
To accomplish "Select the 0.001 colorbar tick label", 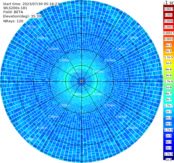I will click(169, 15).
